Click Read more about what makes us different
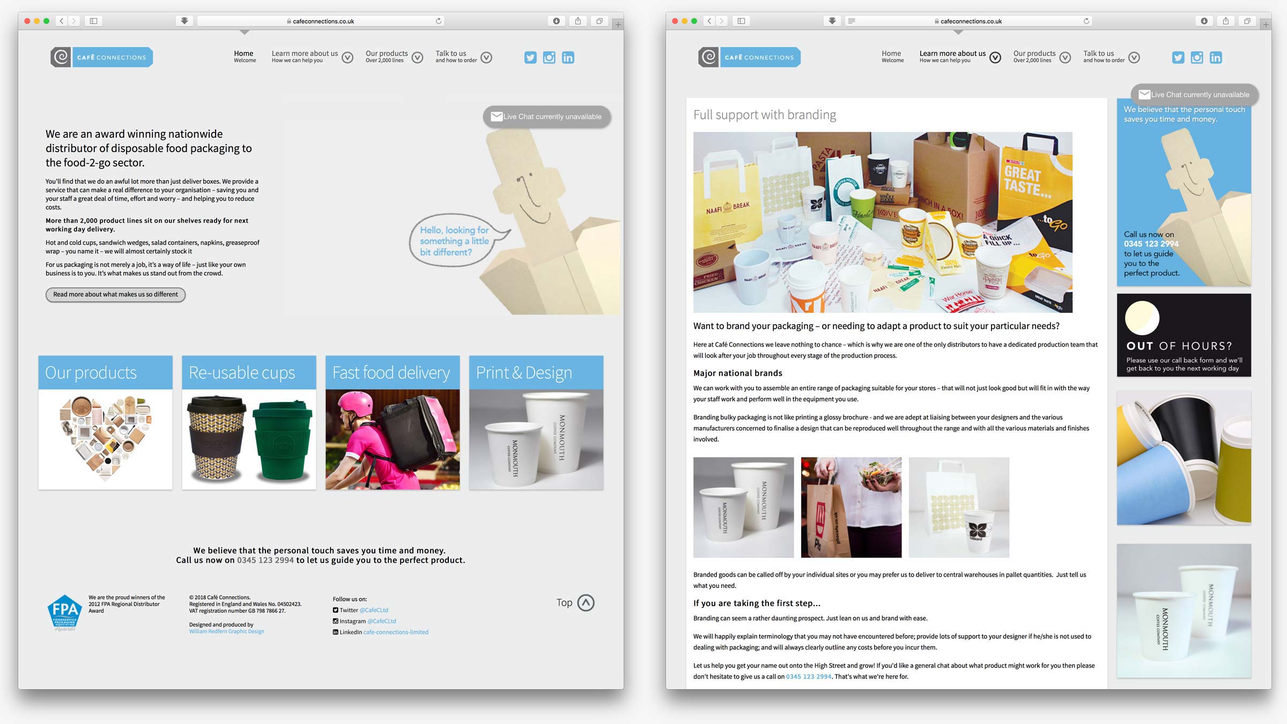The height and width of the screenshot is (724, 1287). pos(115,294)
